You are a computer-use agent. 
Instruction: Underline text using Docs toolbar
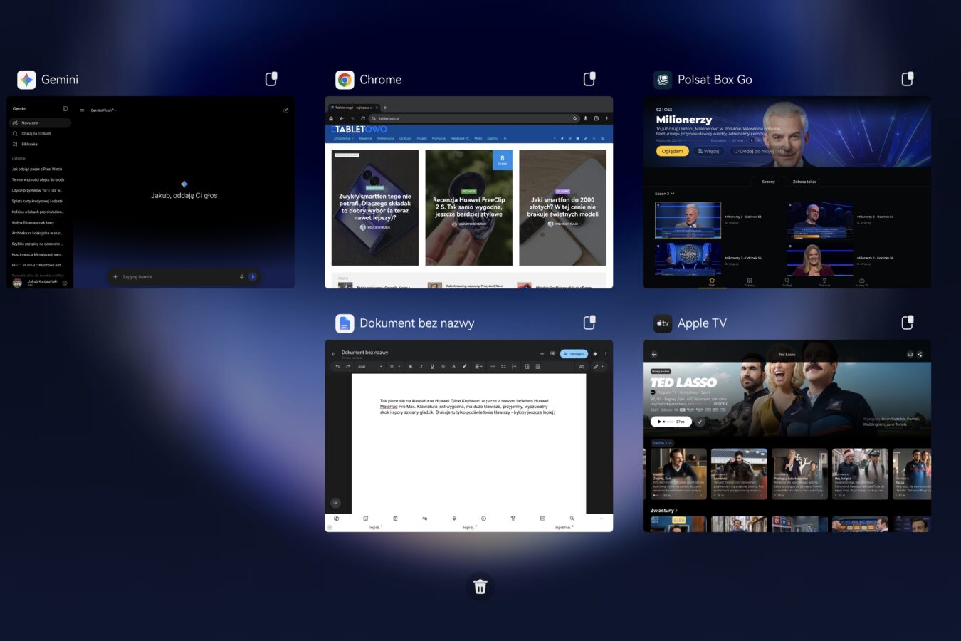coord(432,367)
